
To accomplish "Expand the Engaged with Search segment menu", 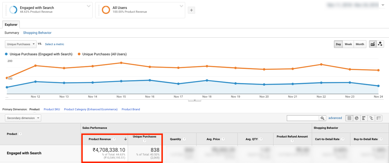I will pos(89,6).
